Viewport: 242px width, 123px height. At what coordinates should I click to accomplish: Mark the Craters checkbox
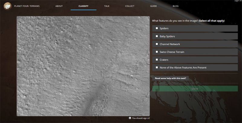pyautogui.click(x=157, y=60)
